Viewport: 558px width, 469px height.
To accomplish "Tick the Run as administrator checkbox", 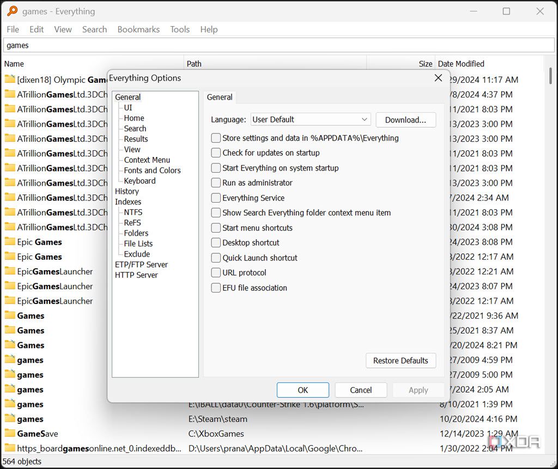I will [216, 182].
